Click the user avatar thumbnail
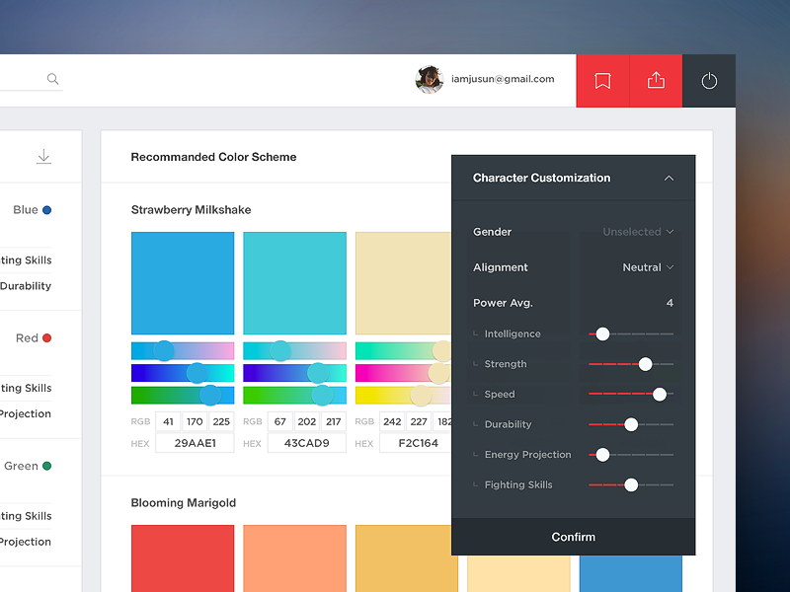Viewport: 790px width, 592px height. 430,79
